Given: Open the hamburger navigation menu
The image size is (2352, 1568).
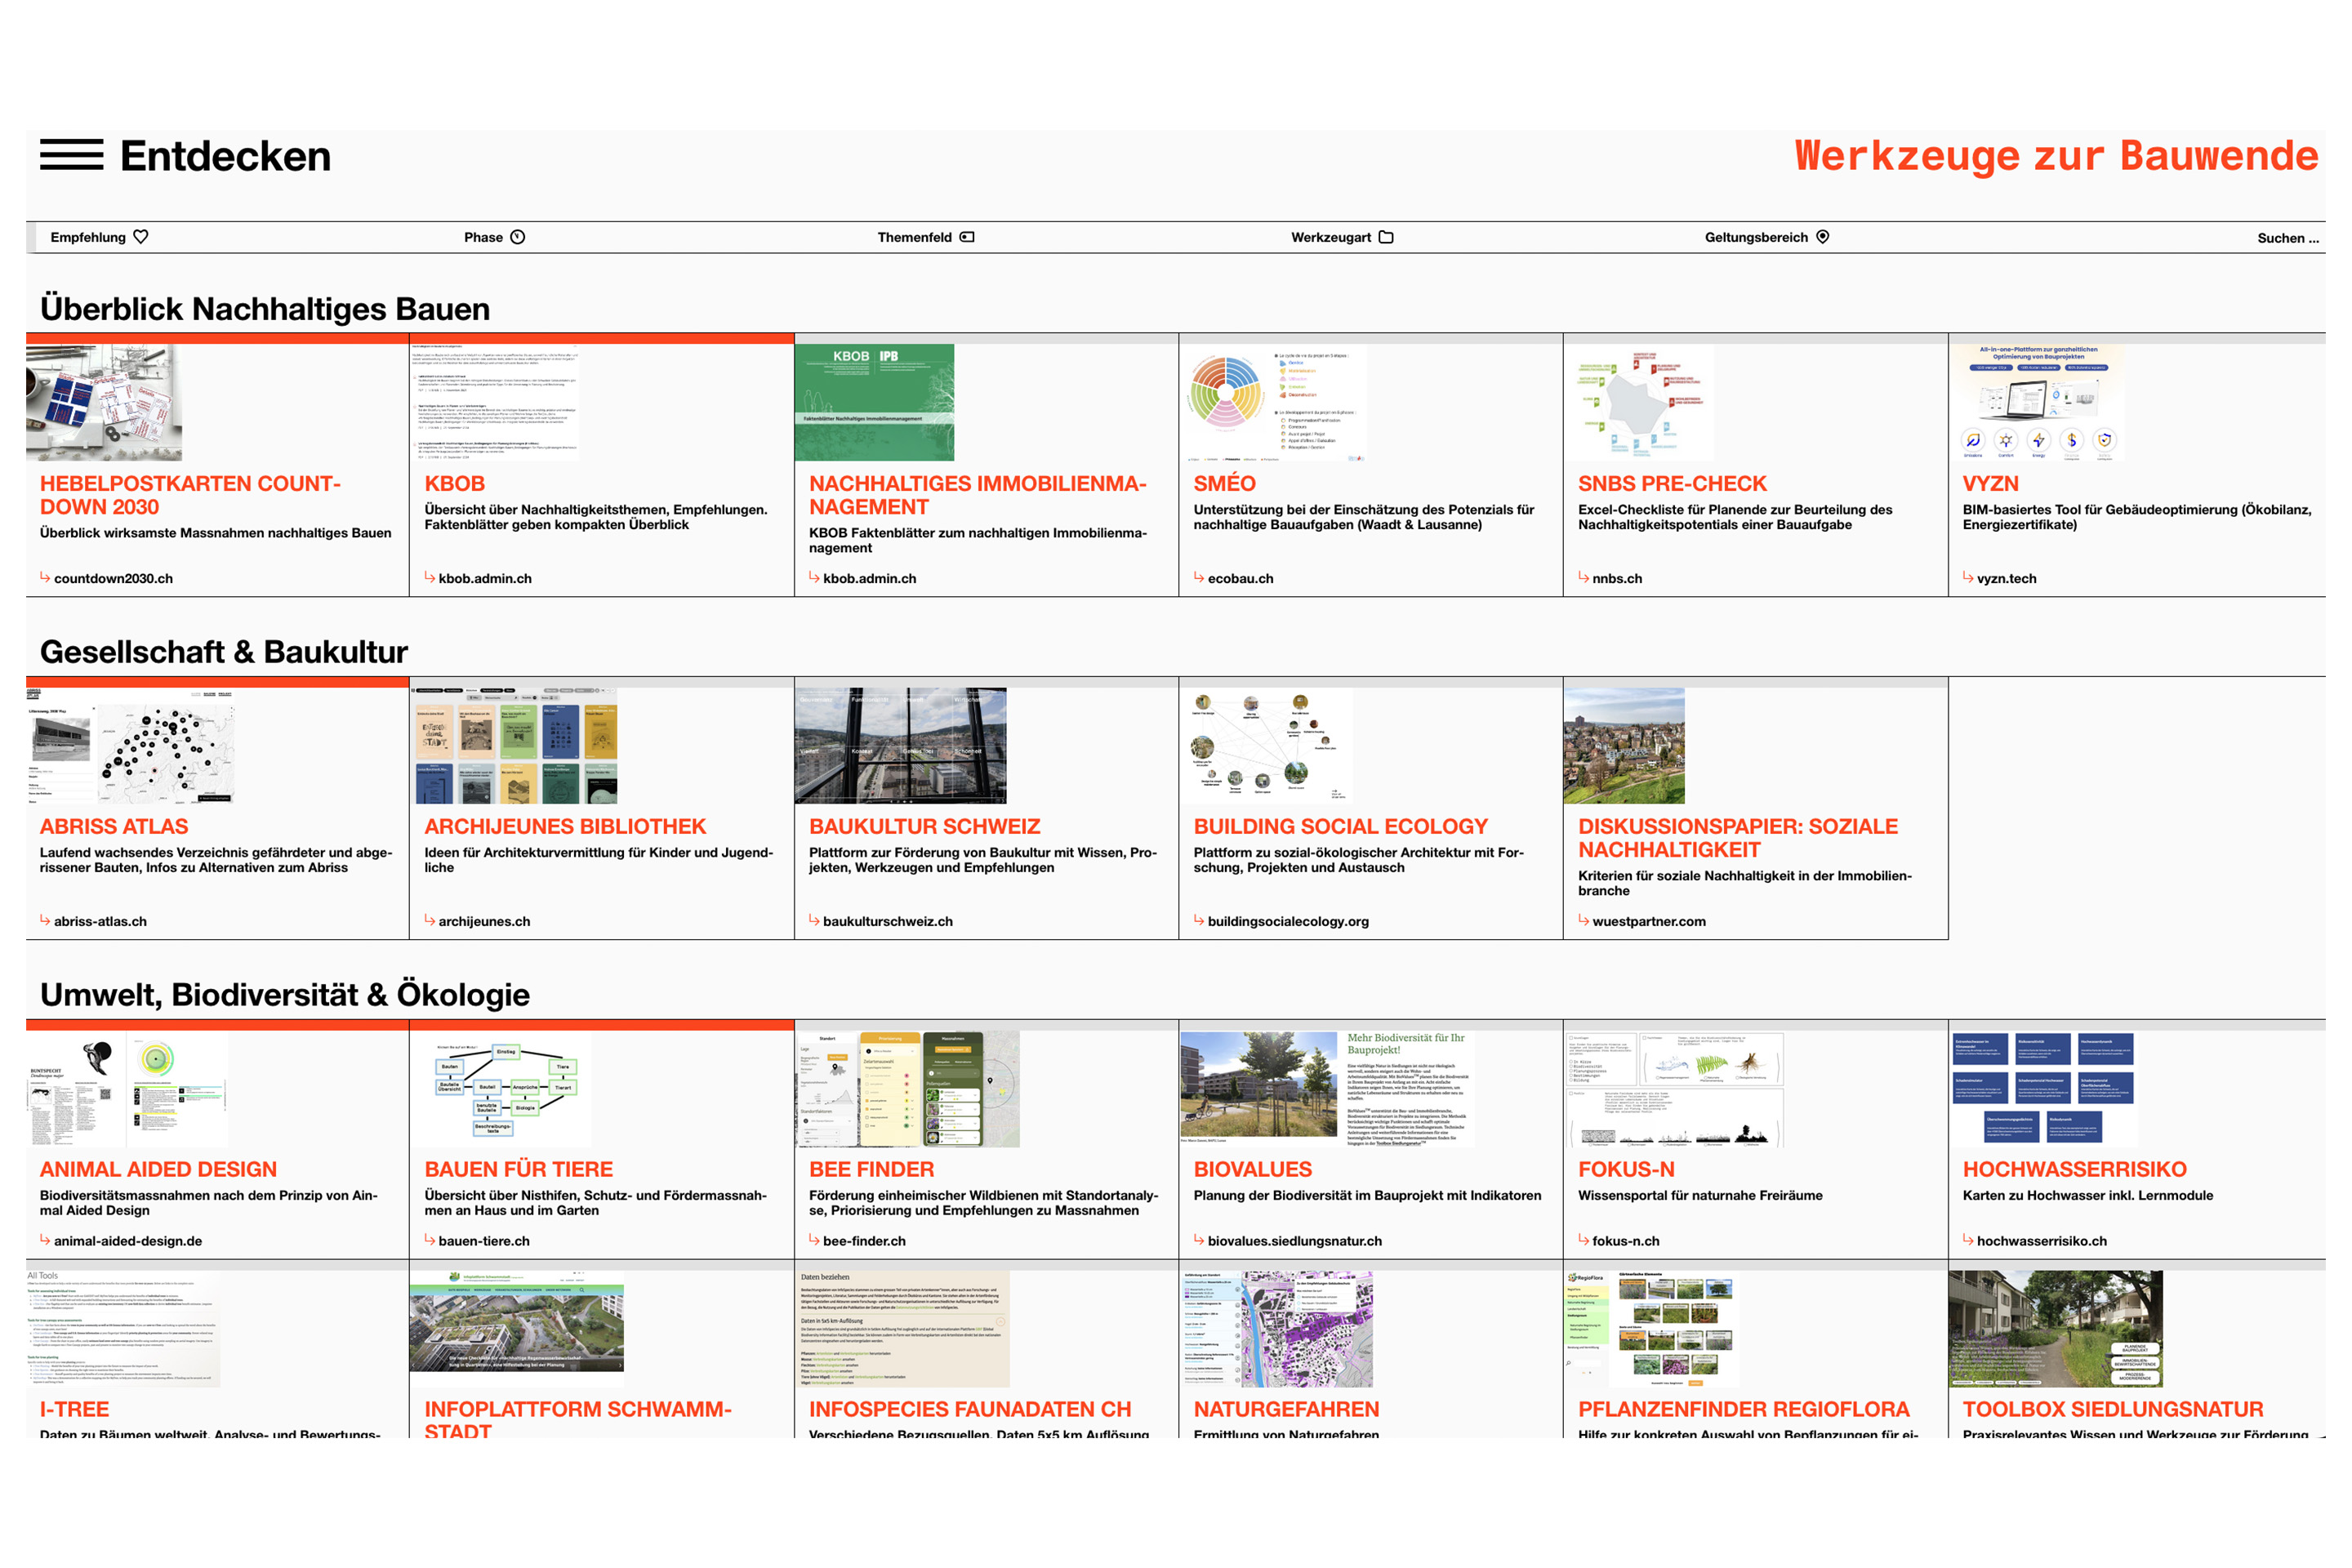Looking at the screenshot, I should [70, 156].
